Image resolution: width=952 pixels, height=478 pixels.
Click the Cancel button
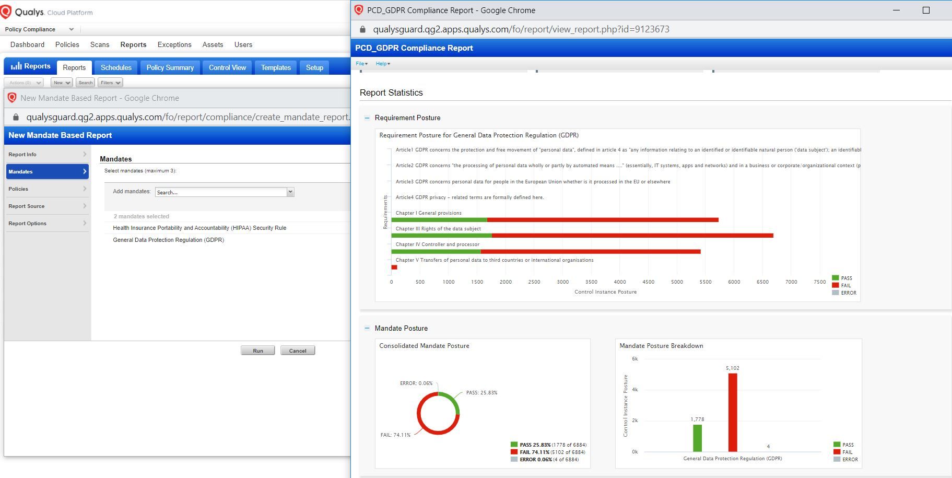(x=298, y=351)
